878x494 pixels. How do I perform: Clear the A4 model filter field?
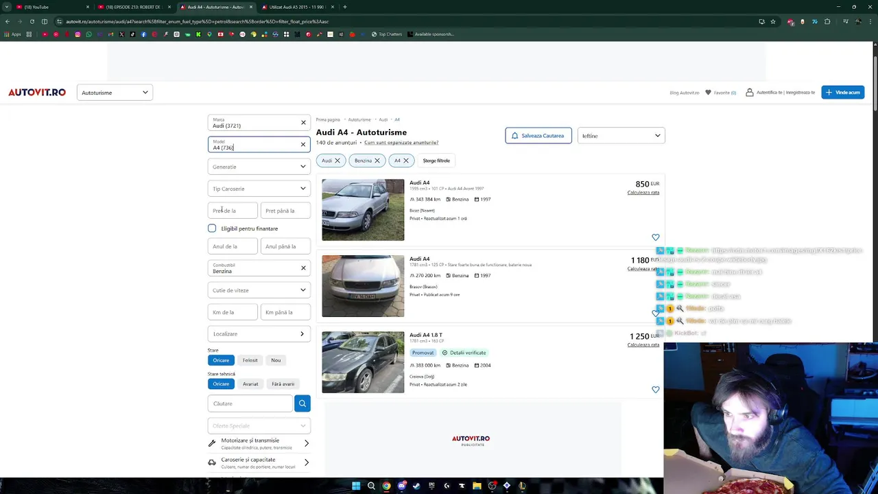click(302, 144)
